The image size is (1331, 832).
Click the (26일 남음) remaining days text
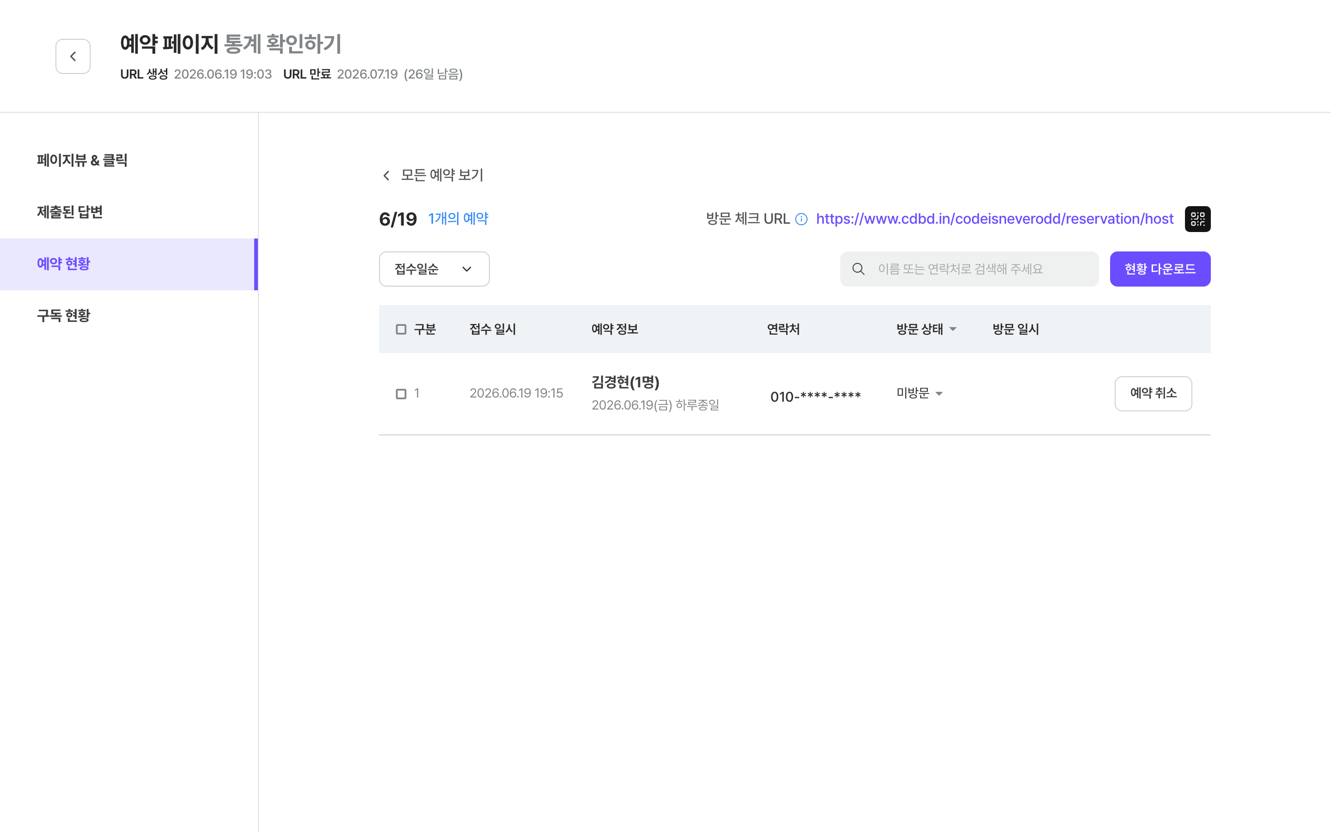[x=433, y=74]
